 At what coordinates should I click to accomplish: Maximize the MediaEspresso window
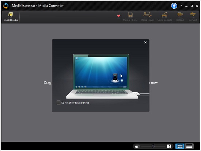[191, 6]
